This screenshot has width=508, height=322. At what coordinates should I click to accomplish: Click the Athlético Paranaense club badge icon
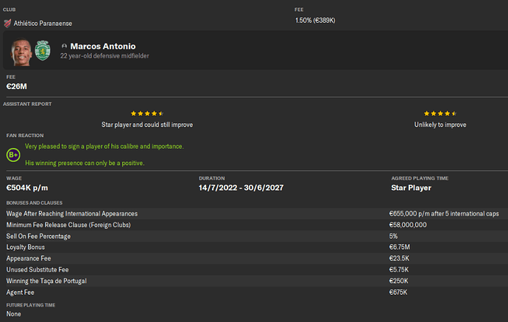pyautogui.click(x=7, y=24)
